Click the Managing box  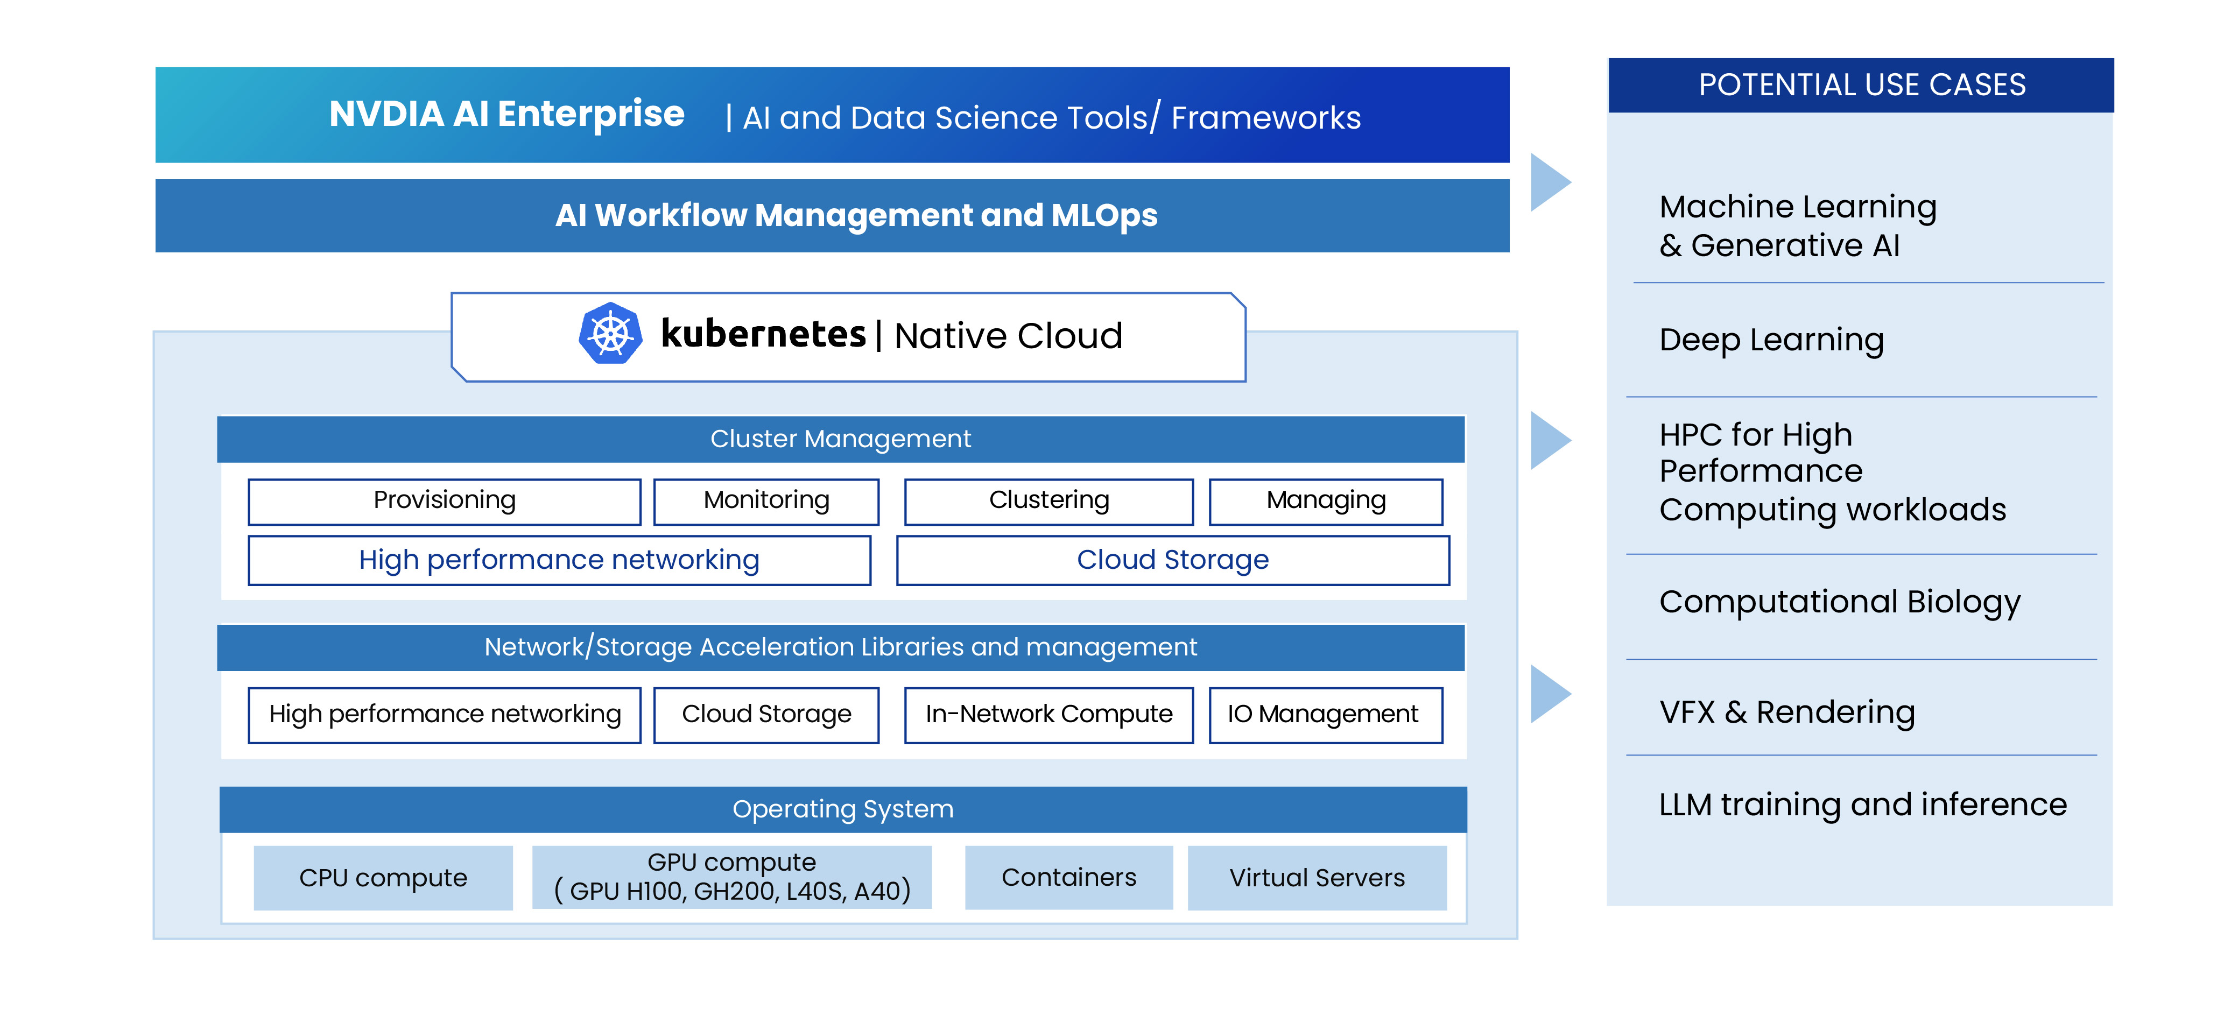[1325, 501]
